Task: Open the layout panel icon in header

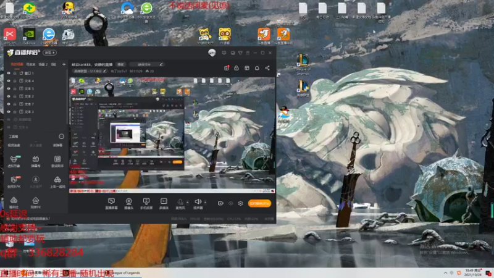Action: click(247, 68)
